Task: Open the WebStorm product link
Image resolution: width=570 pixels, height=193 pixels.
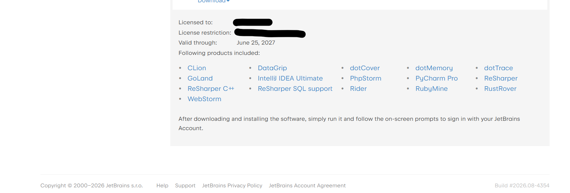Action: point(204,99)
